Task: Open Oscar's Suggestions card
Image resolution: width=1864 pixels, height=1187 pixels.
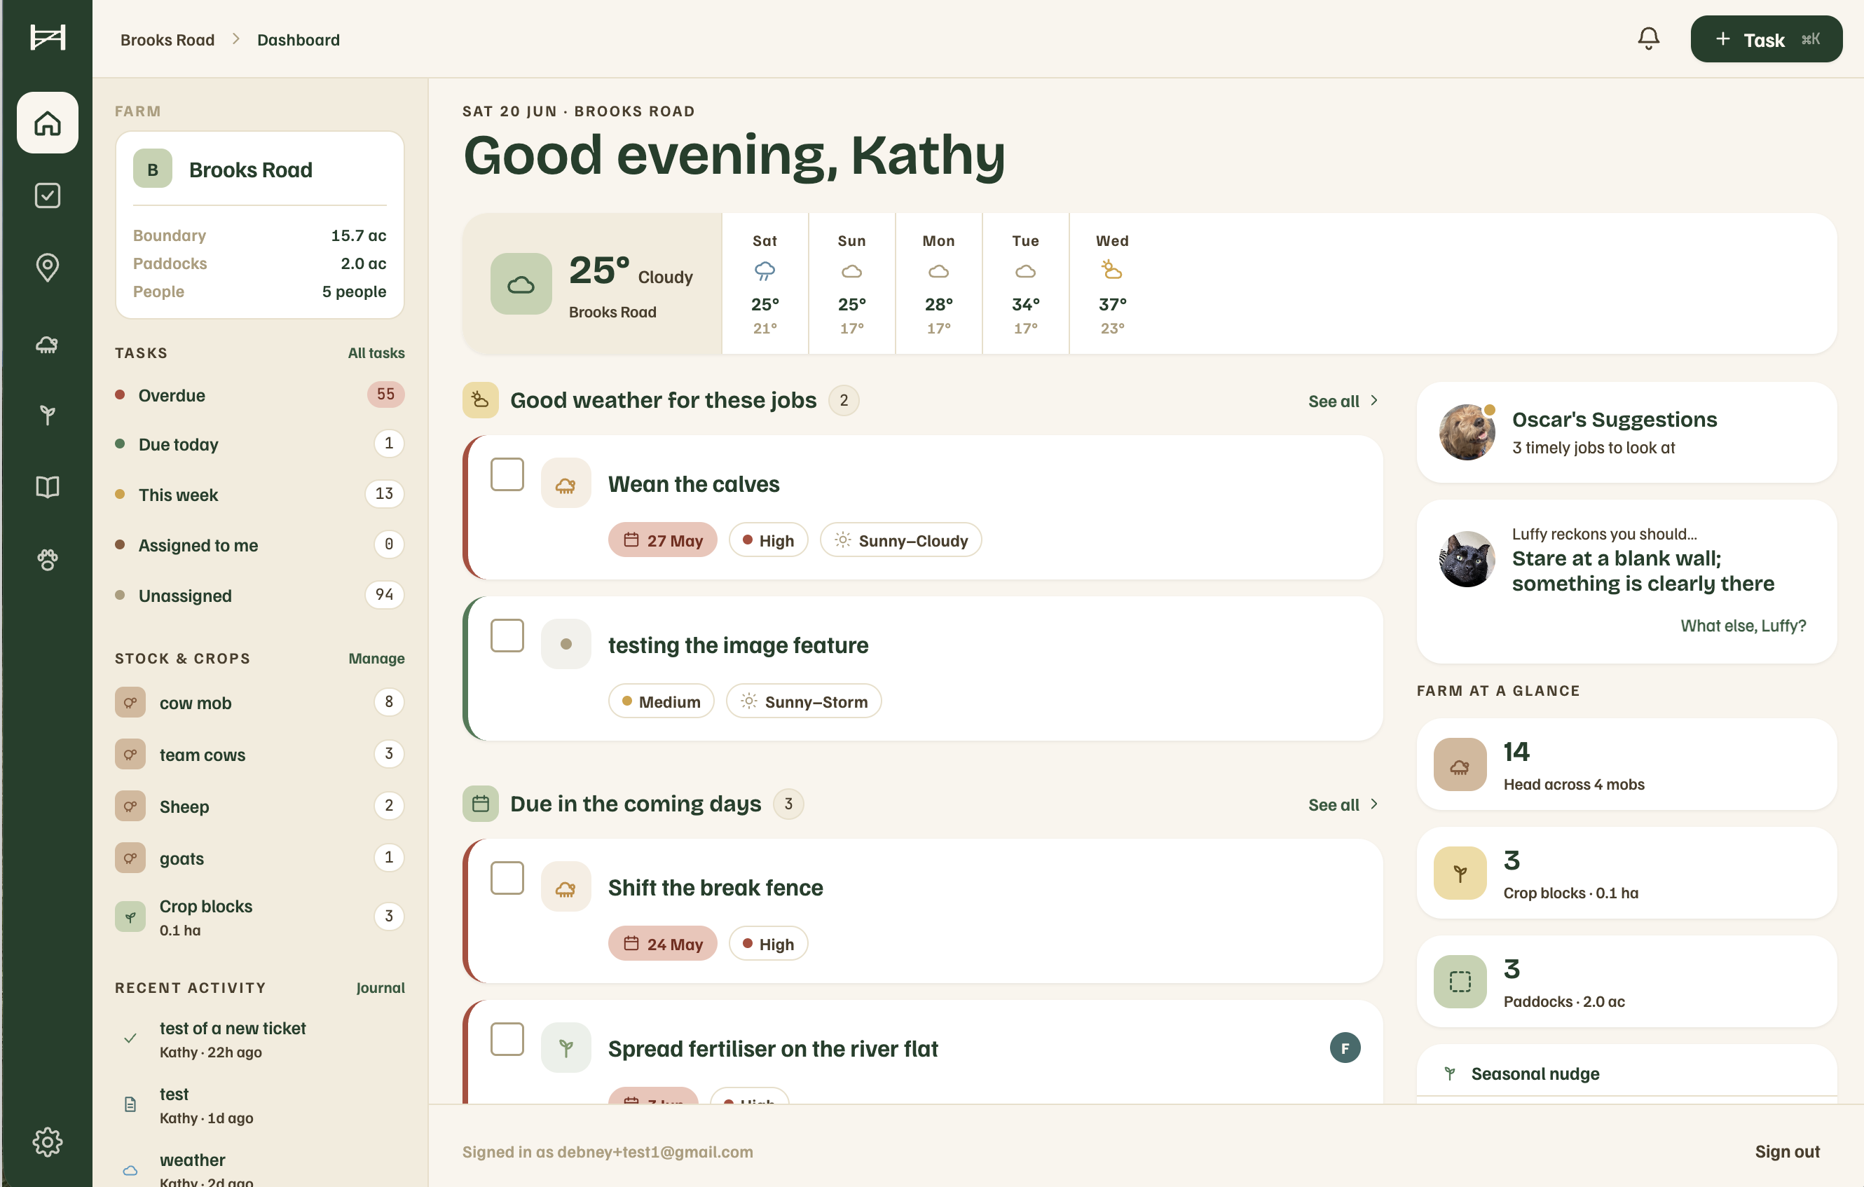Action: tap(1626, 432)
